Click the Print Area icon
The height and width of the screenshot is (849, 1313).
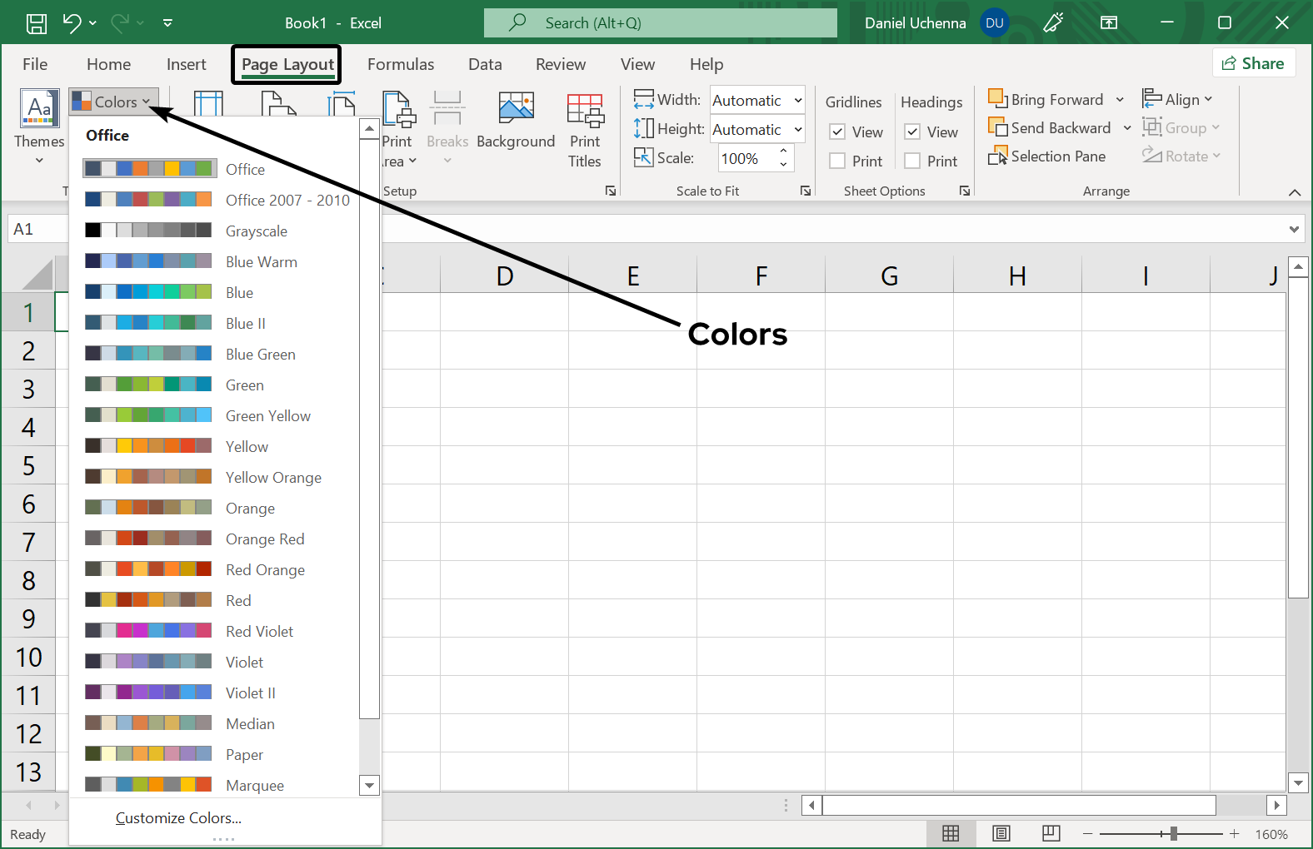pos(399,109)
